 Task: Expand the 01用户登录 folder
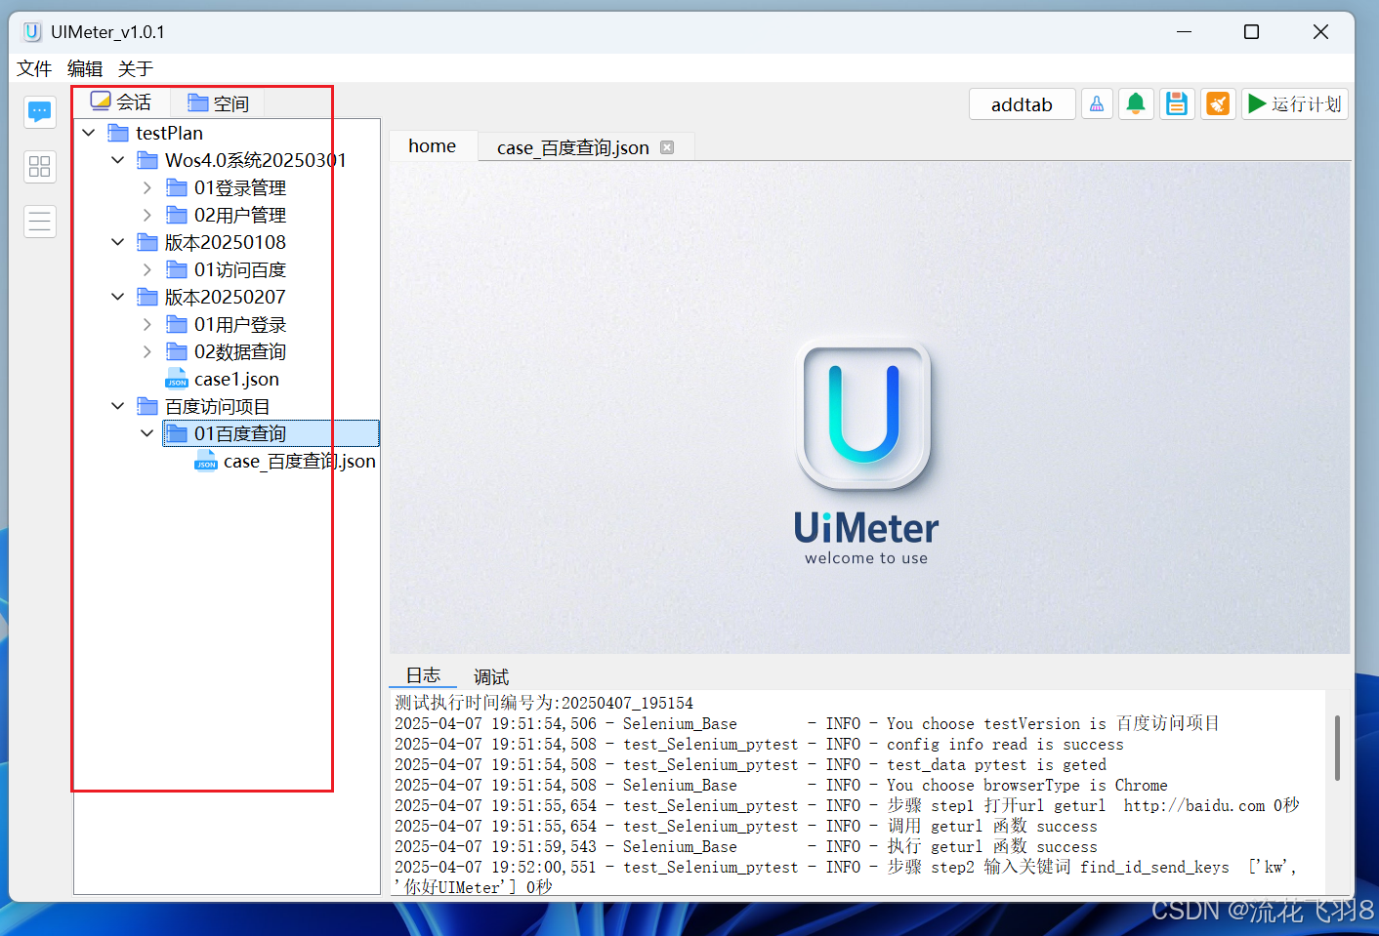coord(147,324)
